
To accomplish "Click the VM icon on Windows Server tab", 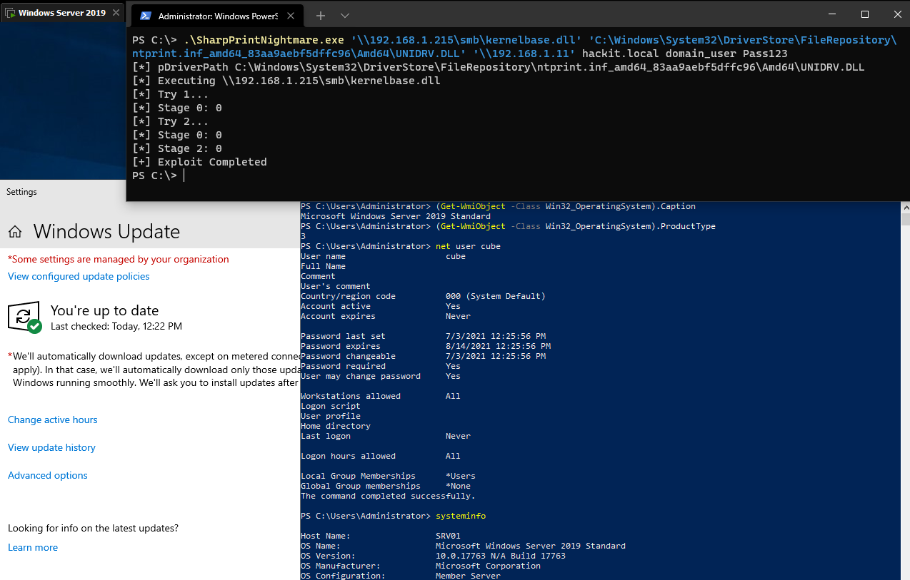I will (x=9, y=13).
